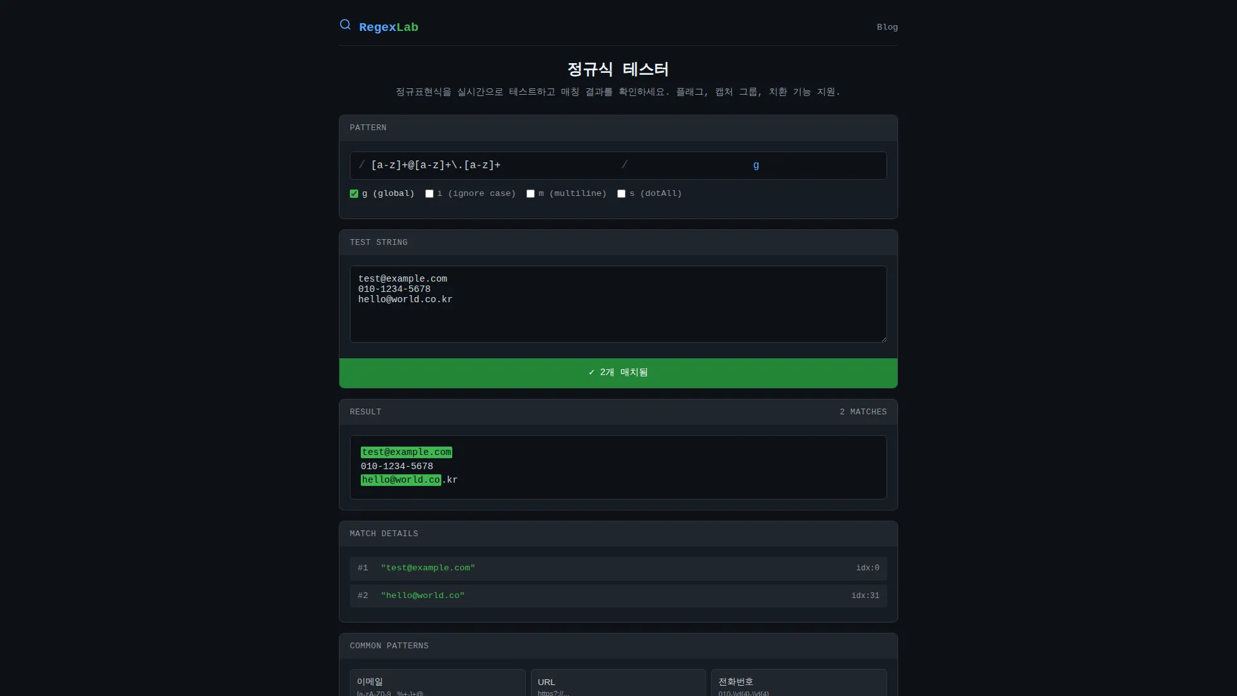Apply the 전화번호 common pattern

(798, 684)
